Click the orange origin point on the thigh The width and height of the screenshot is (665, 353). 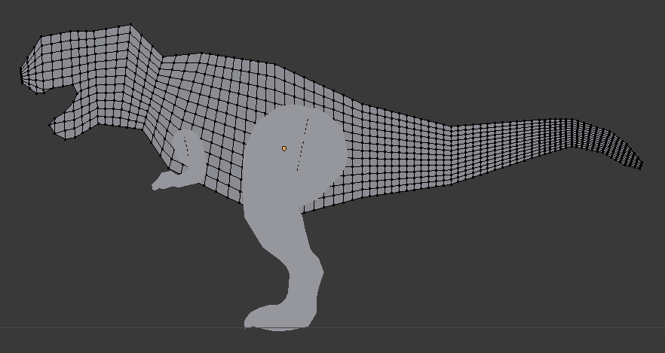pyautogui.click(x=284, y=148)
